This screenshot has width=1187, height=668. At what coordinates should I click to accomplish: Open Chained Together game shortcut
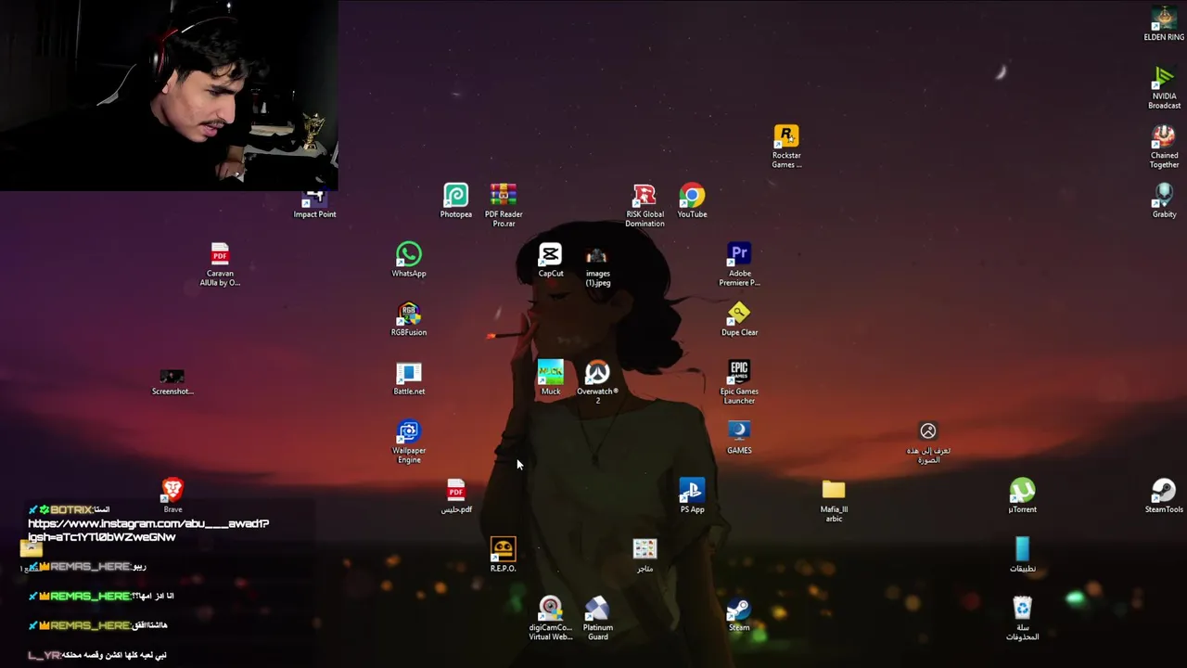(1164, 147)
